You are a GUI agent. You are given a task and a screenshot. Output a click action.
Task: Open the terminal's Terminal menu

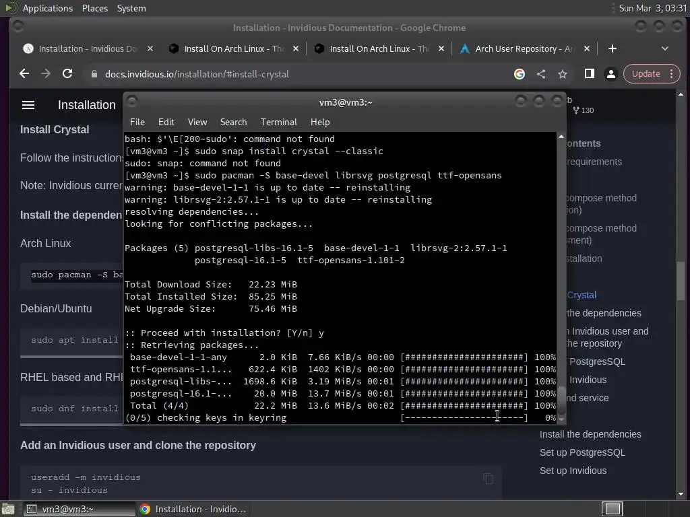tap(278, 123)
